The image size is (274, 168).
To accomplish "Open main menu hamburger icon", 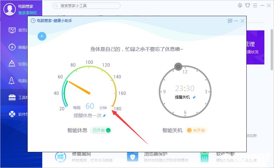I will click(x=255, y=5).
